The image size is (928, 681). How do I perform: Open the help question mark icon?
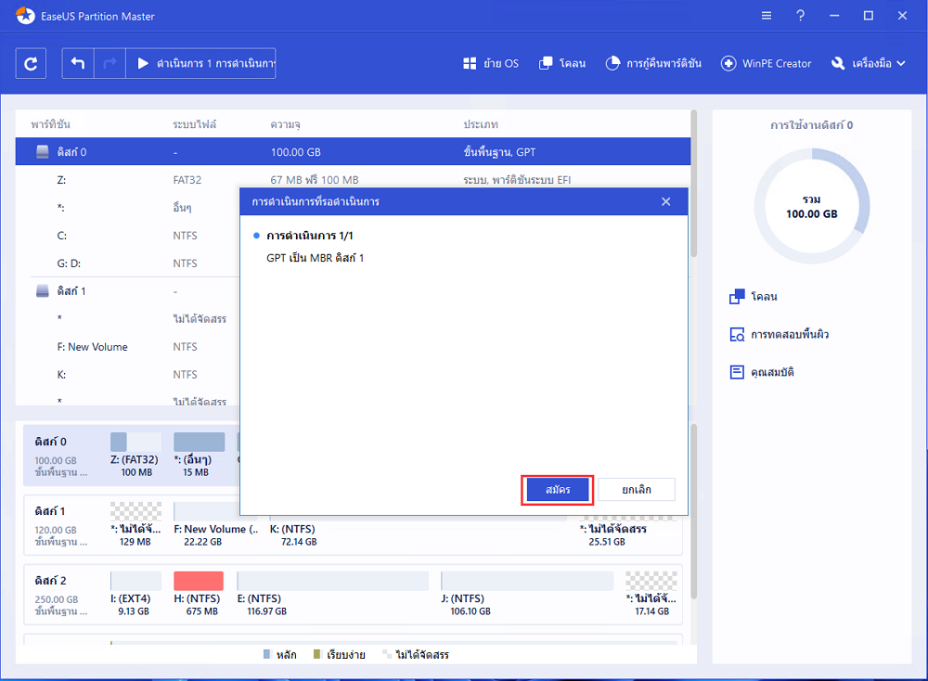coord(800,16)
